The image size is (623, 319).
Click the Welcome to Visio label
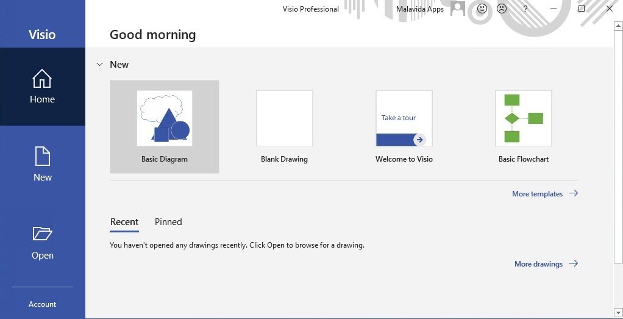[404, 159]
